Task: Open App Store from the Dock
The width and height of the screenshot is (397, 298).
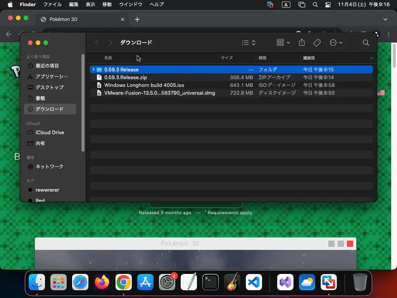Action: (x=145, y=282)
